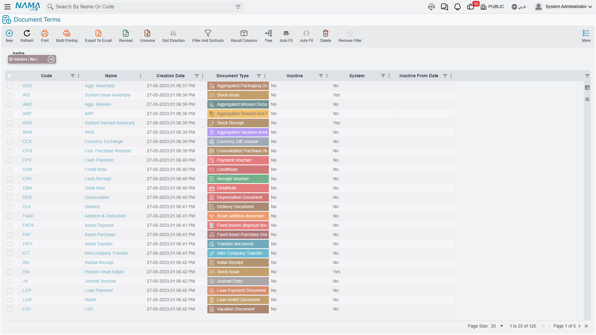The width and height of the screenshot is (596, 335).
Task: Click the Delete trash icon
Action: (326, 33)
